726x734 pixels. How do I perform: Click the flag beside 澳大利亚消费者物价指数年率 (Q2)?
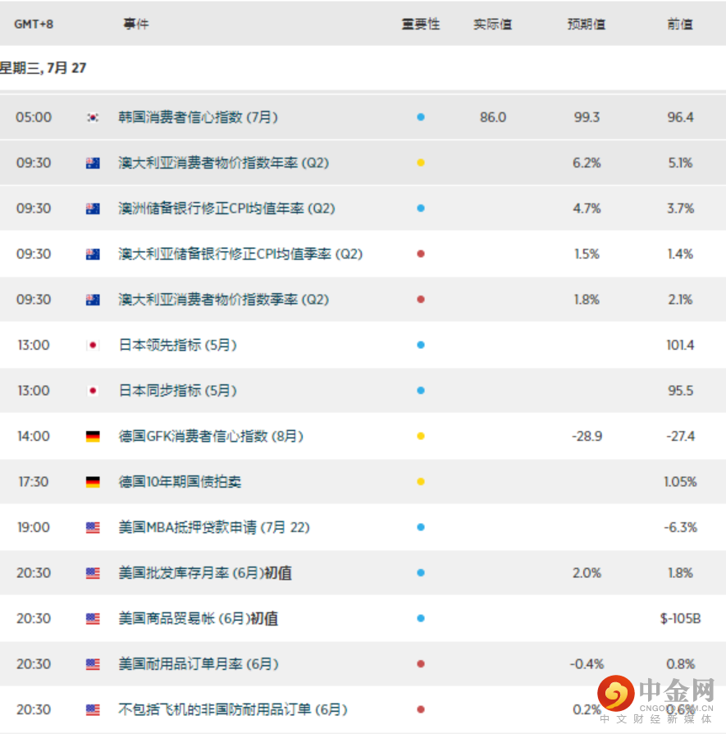click(93, 163)
